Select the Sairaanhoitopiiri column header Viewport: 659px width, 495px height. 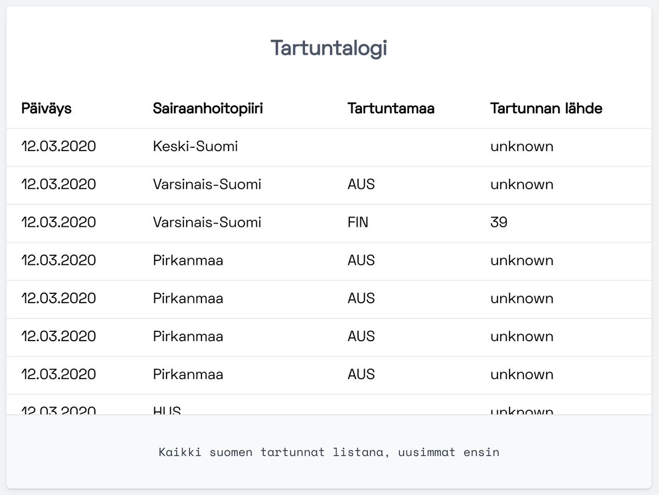point(208,109)
